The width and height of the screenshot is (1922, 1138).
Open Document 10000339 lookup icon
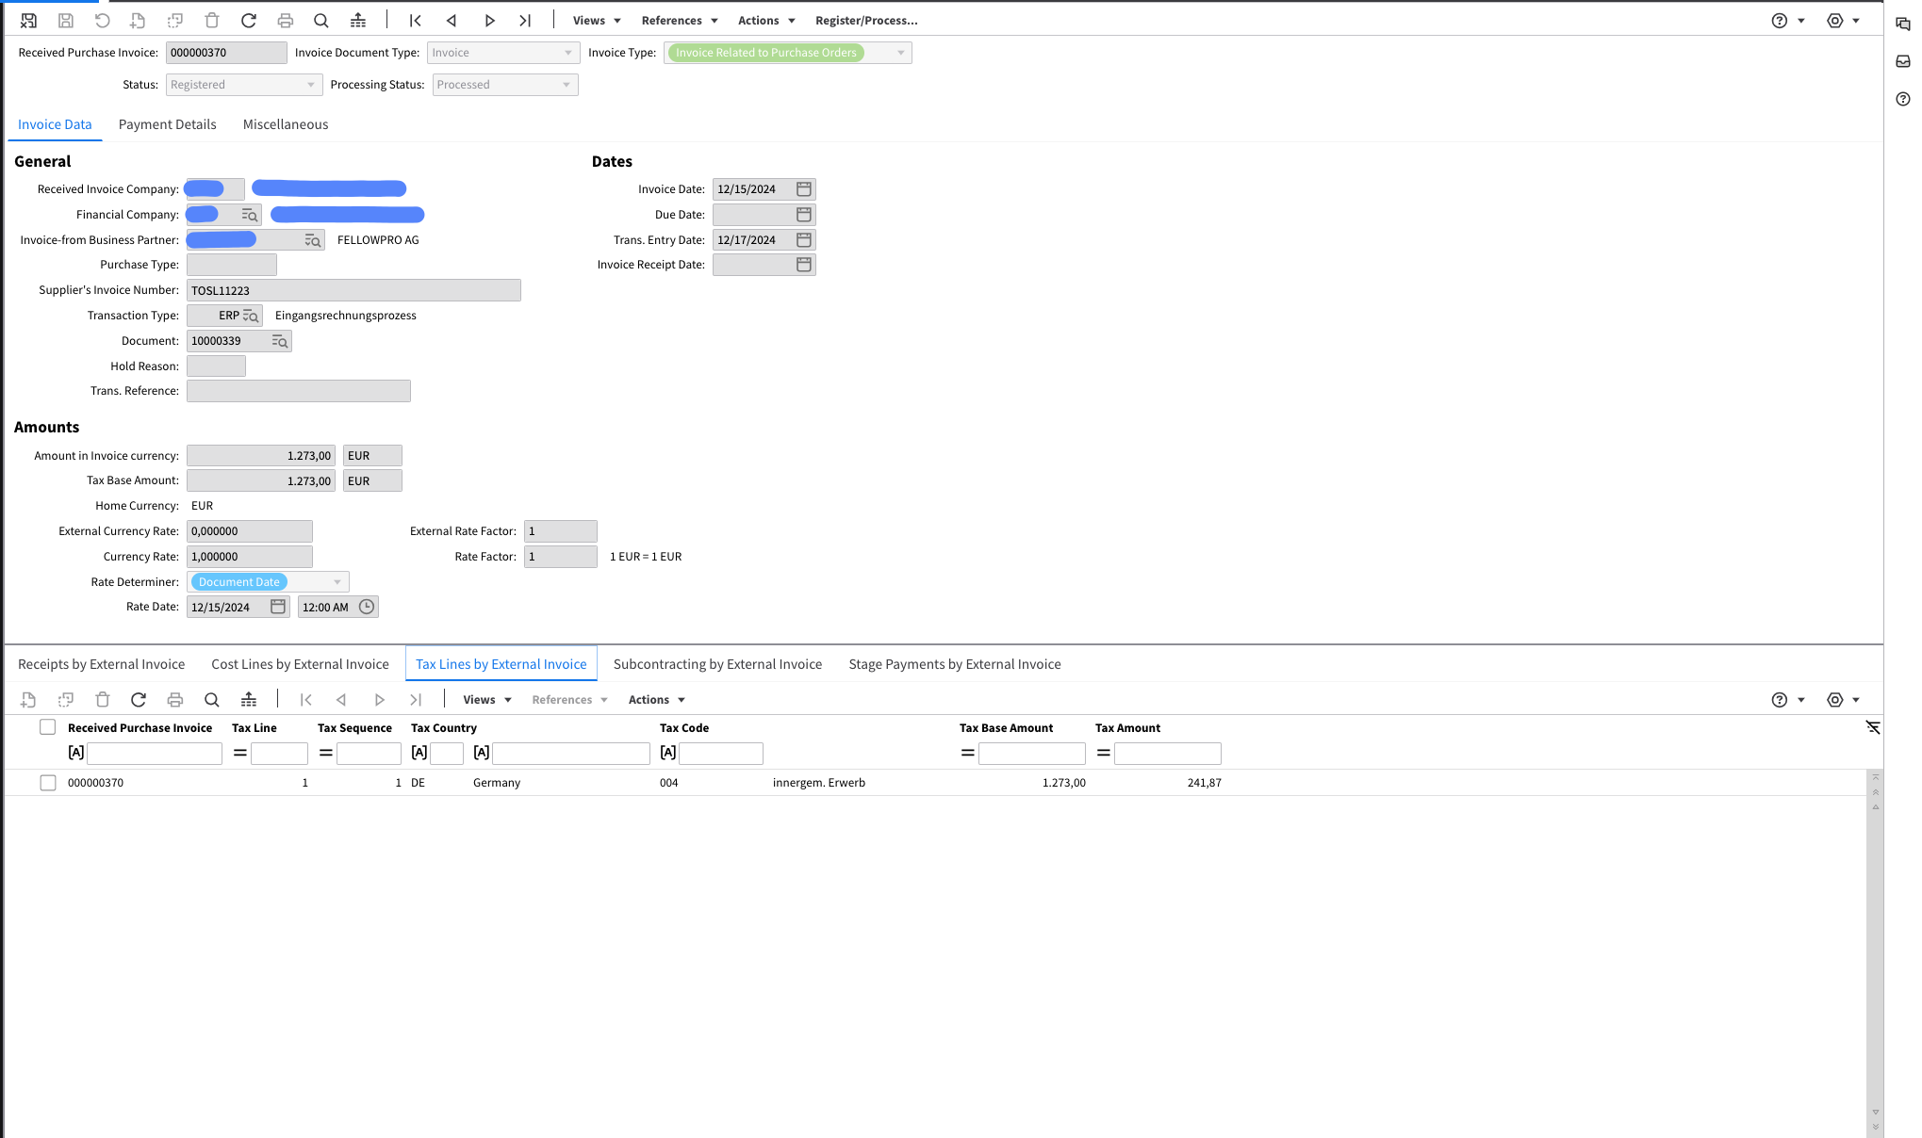[x=280, y=341]
